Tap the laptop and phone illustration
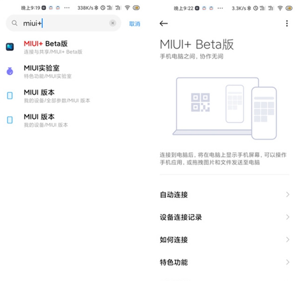298x281 pixels. click(x=224, y=108)
